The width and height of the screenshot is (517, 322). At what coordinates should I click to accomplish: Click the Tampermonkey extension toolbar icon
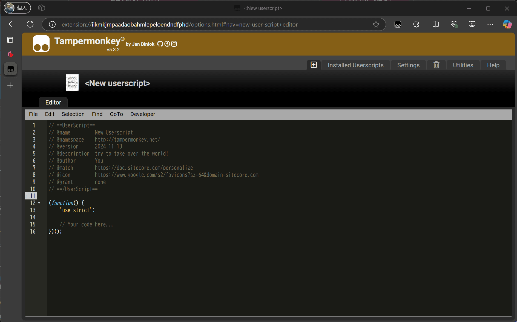pos(398,24)
